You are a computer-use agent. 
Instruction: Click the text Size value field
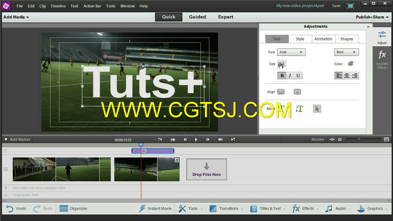point(281,64)
